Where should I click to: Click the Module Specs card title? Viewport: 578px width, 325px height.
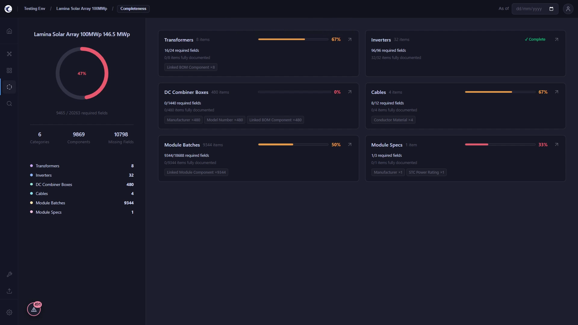[x=387, y=145]
